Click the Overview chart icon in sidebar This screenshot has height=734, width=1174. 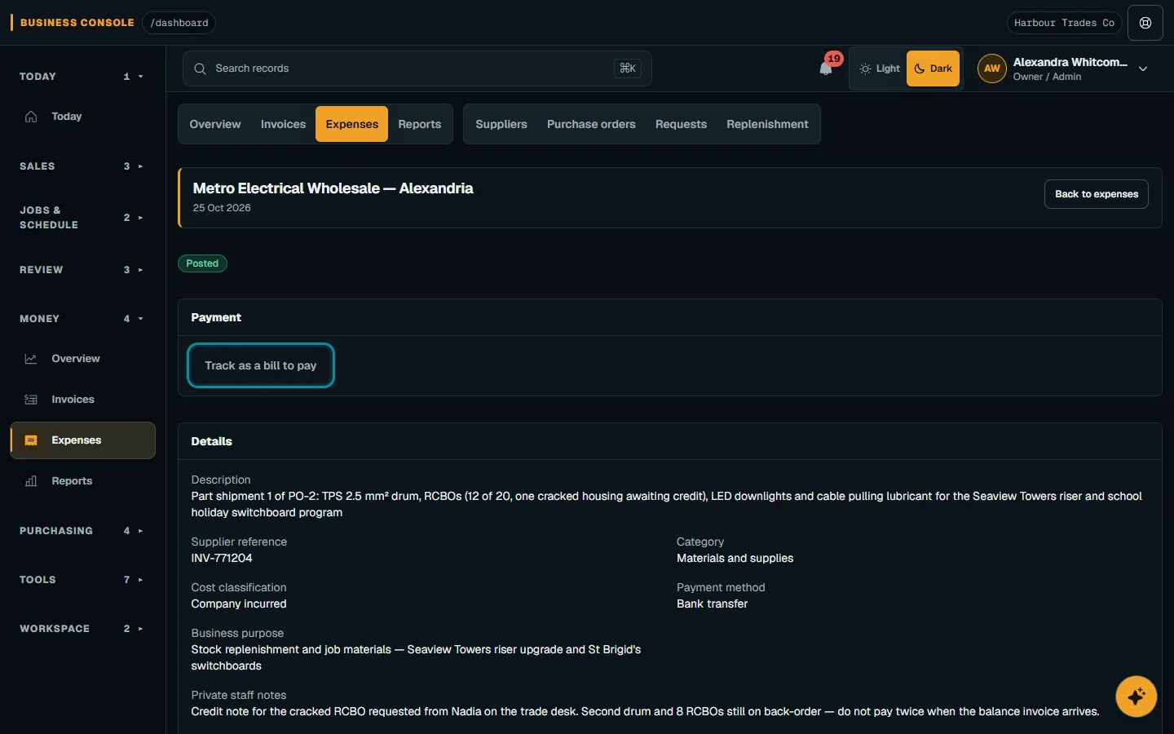click(x=31, y=359)
